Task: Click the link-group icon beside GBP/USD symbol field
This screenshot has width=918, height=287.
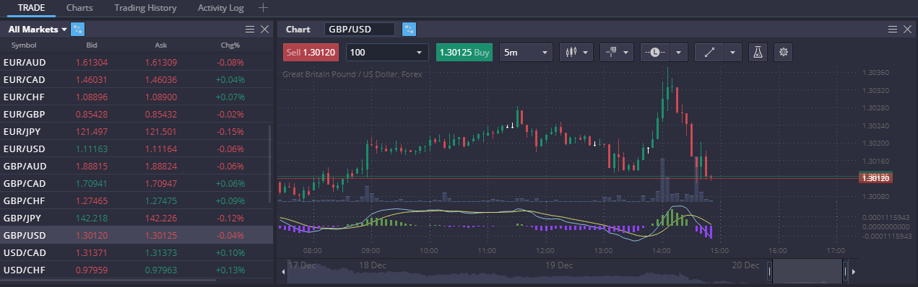Action: 410,30
